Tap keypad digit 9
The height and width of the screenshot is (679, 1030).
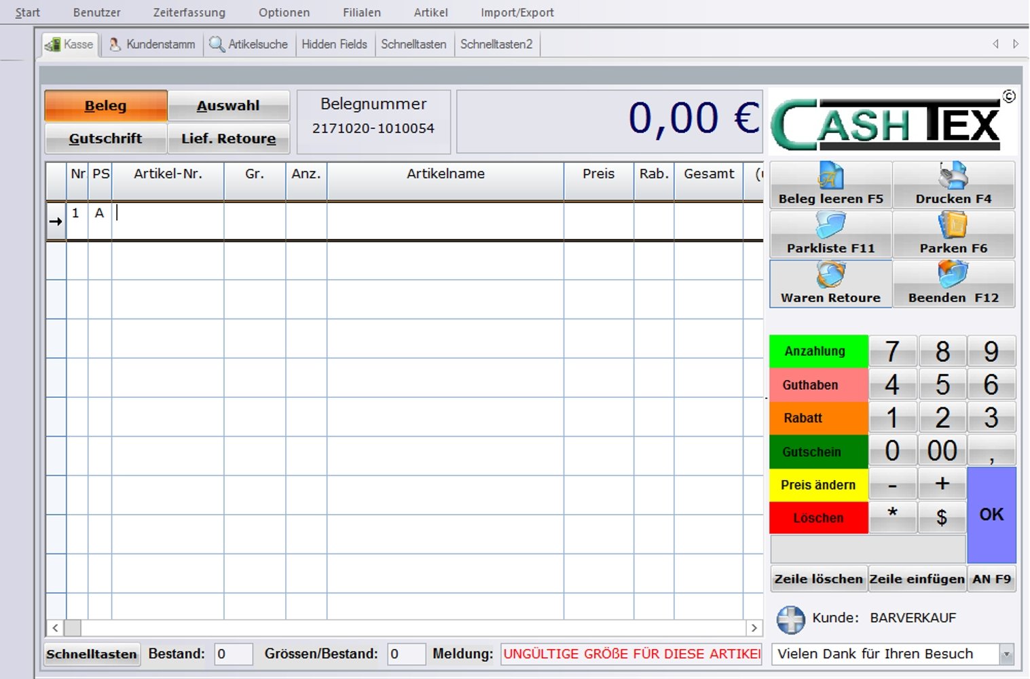click(991, 351)
